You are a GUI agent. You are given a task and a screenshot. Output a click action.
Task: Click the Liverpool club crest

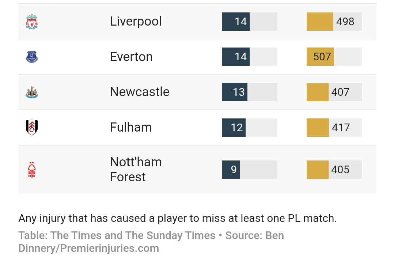pos(32,22)
